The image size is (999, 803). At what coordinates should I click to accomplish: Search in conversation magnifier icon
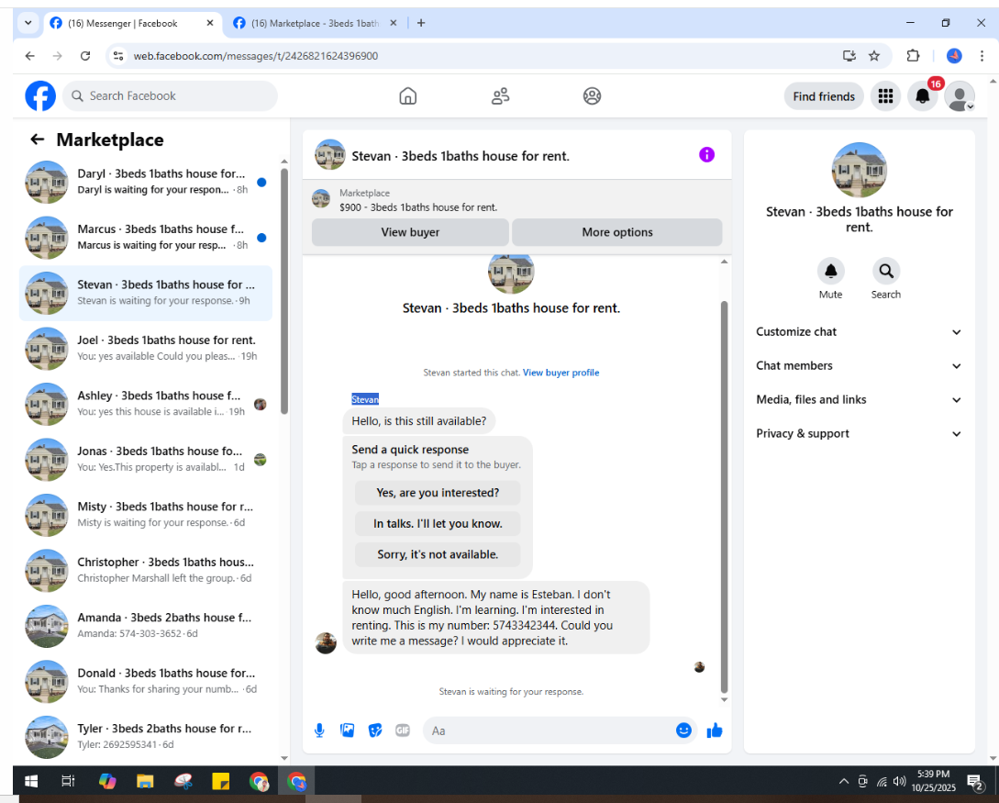[x=886, y=272]
